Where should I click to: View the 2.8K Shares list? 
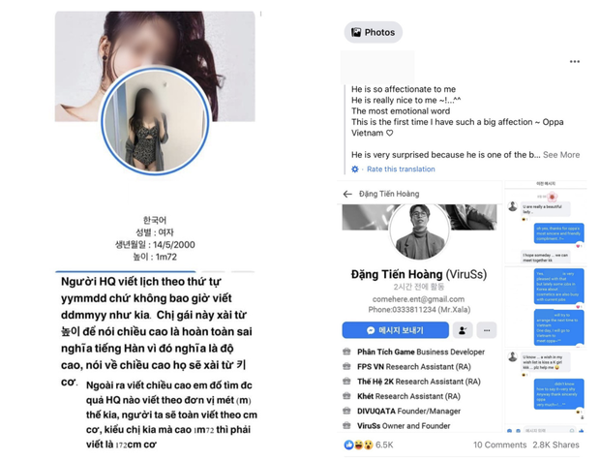(x=555, y=445)
